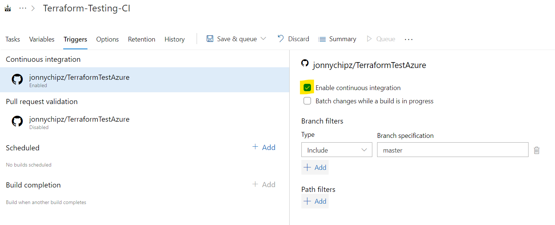The image size is (555, 225).
Task: Uncheck Enable continuous integration
Action: coord(307,88)
